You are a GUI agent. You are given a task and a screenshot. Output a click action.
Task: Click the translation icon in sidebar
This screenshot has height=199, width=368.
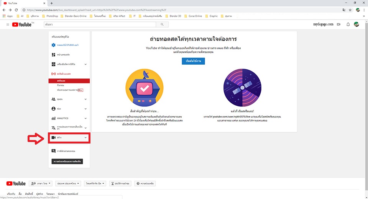(x=54, y=128)
